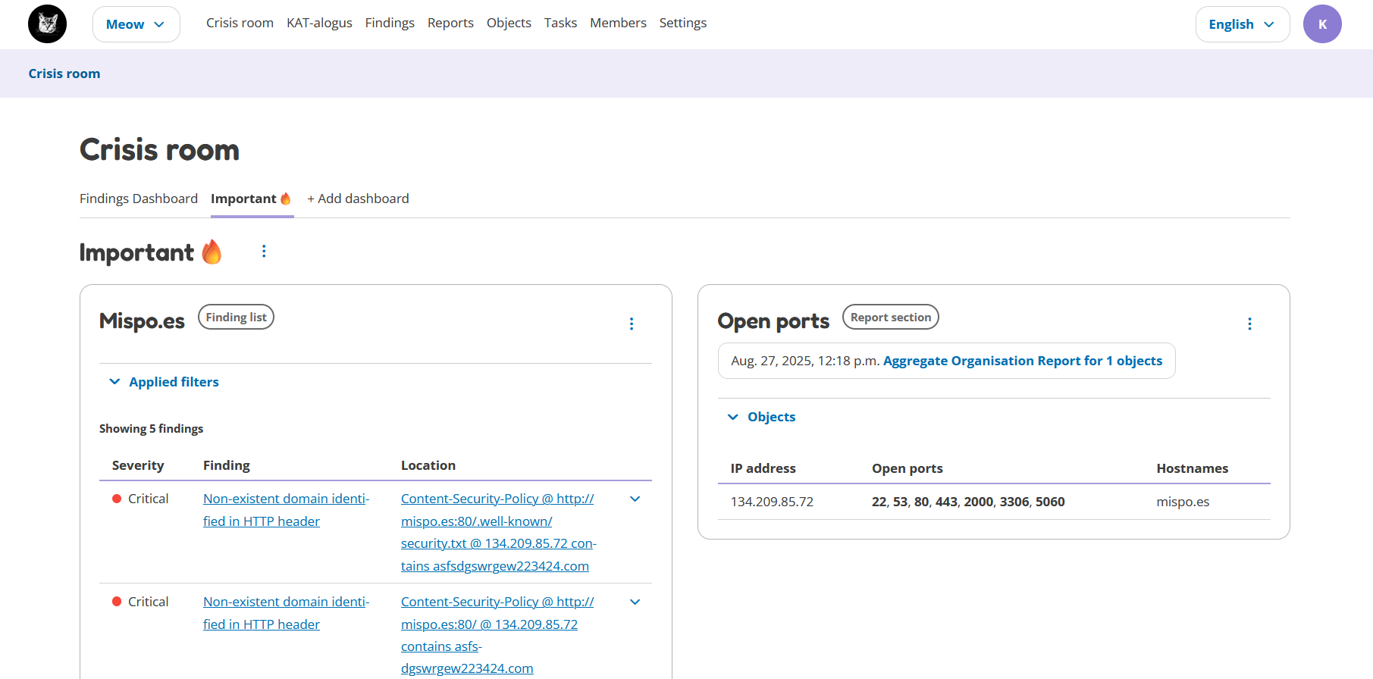Expand the second Critical finding row
The image size is (1373, 679).
coord(635,602)
